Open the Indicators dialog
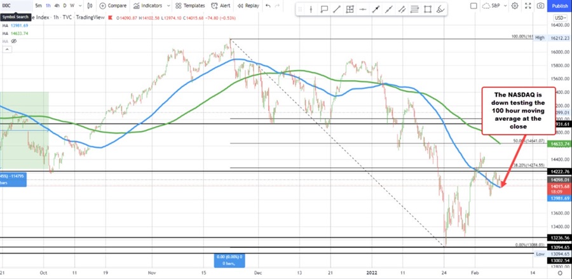Image resolution: width=572 pixels, height=279 pixels. (x=147, y=6)
